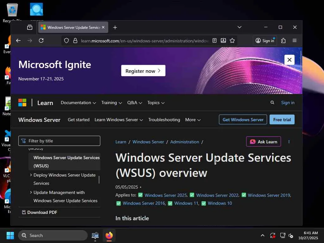Open Windows 11 applies-to link

[x=186, y=203]
